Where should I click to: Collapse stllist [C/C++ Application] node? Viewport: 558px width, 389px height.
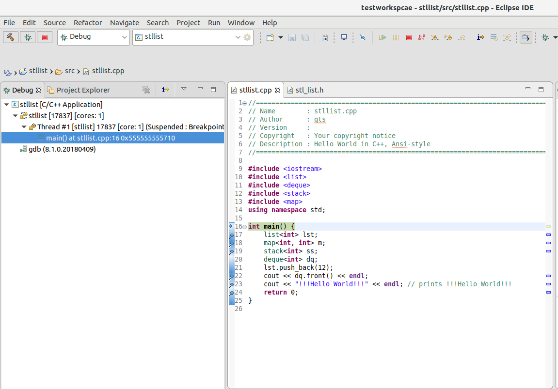coord(6,105)
